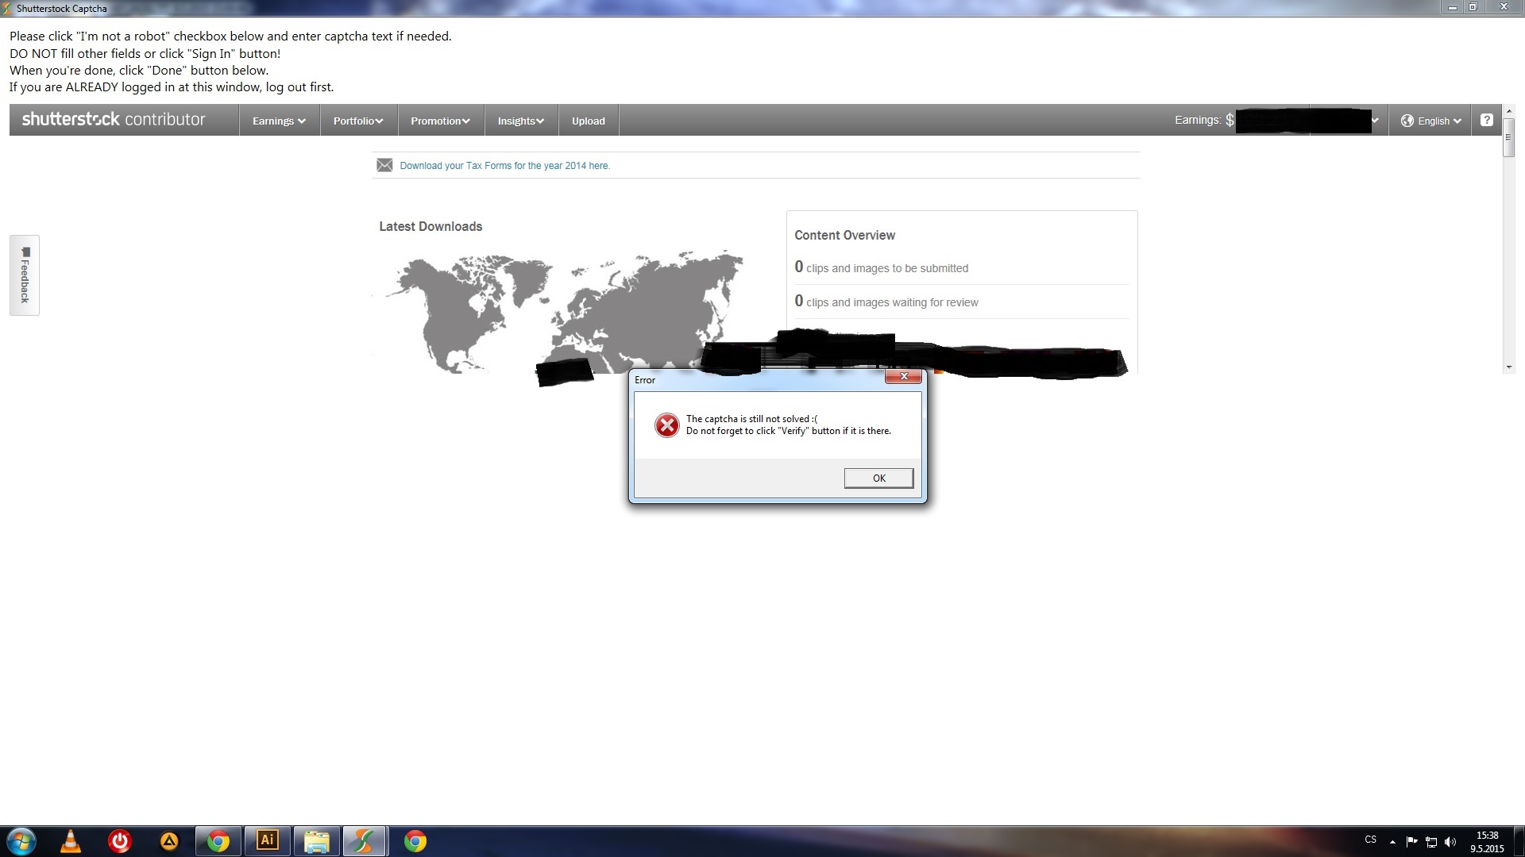Open the English language selector
This screenshot has width=1525, height=857.
pyautogui.click(x=1430, y=121)
